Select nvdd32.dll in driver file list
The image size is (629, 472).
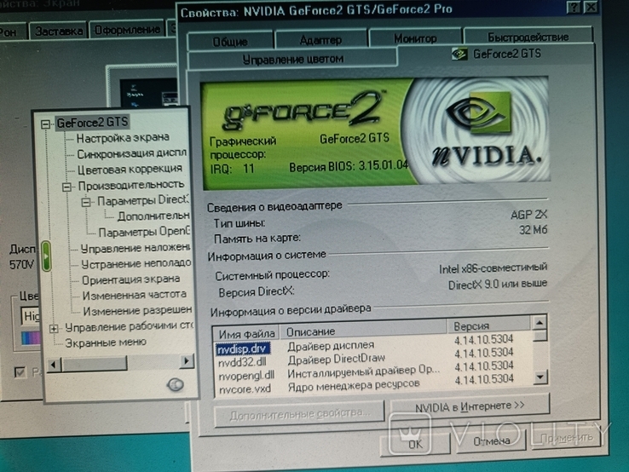click(242, 363)
